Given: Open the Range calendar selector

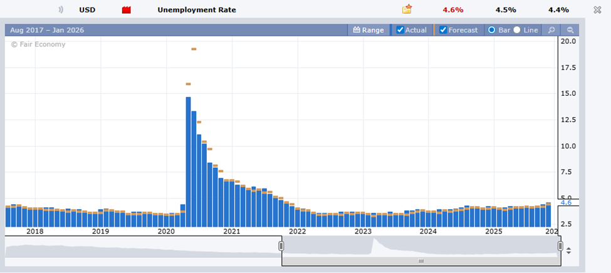Looking at the screenshot, I should coord(368,30).
